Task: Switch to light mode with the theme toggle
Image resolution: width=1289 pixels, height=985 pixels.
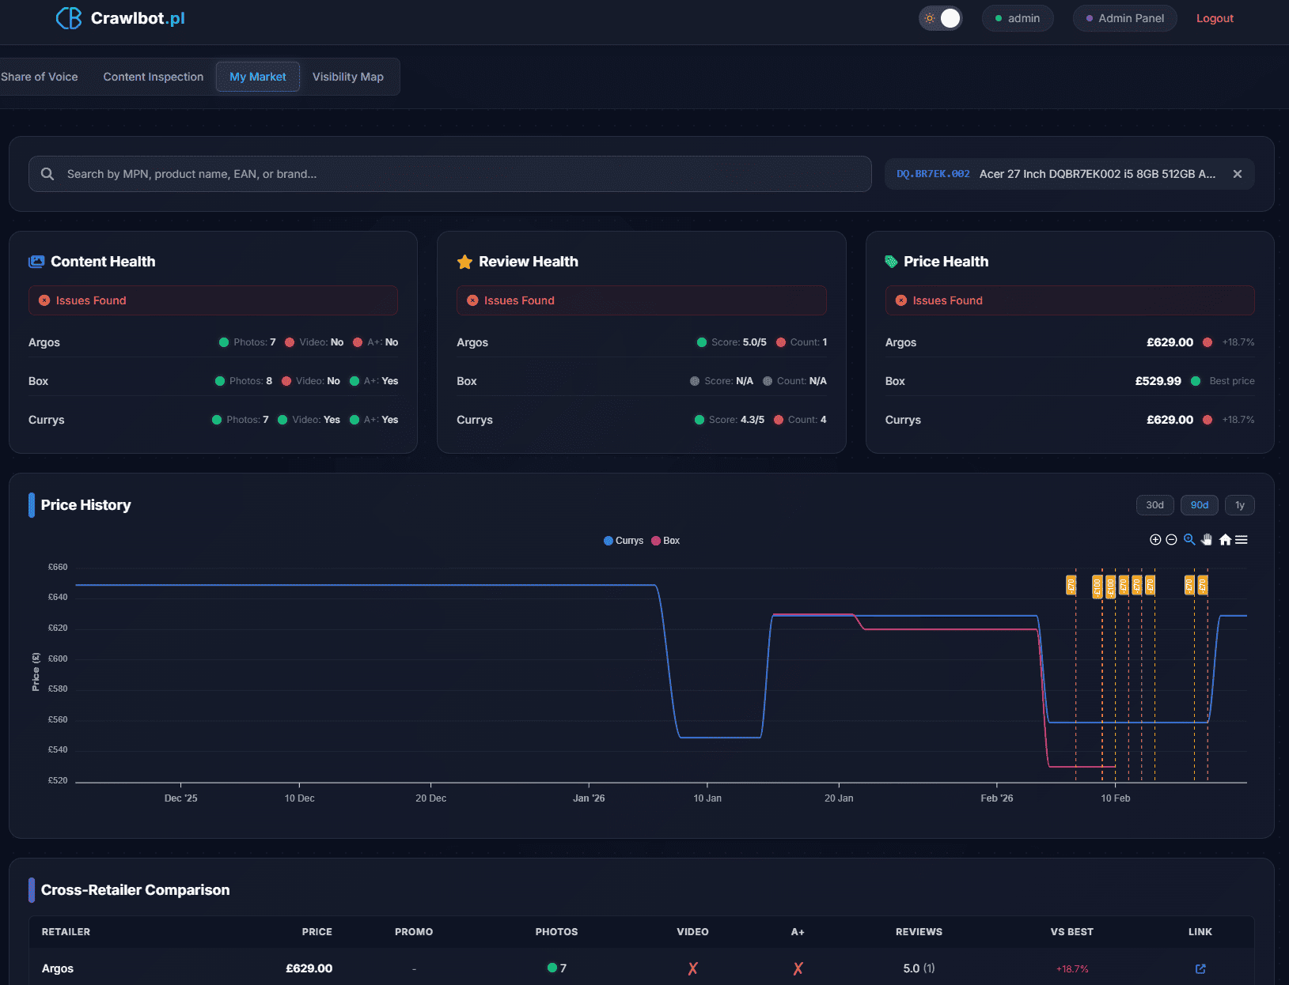Action: tap(940, 17)
